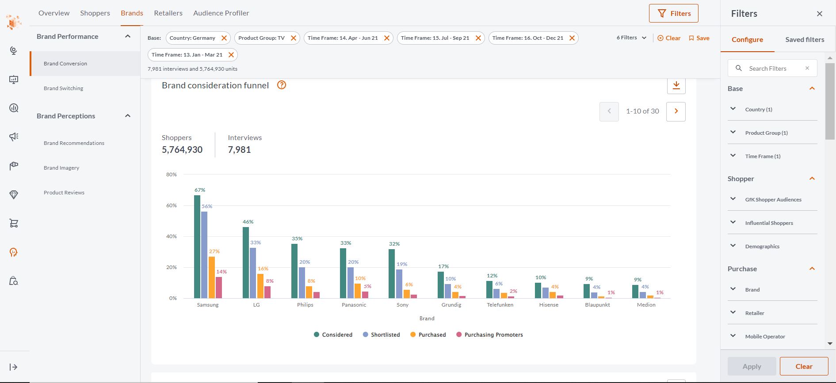Open the flag sidebar icon

click(x=14, y=166)
